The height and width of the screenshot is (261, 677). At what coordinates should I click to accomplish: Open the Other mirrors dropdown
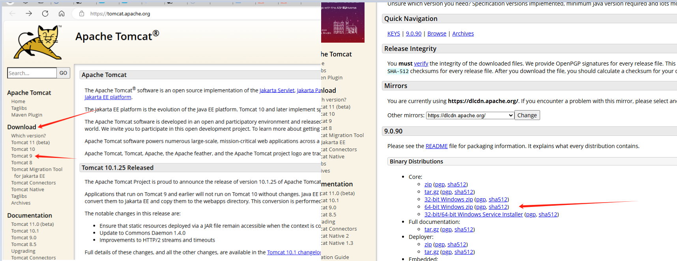[470, 115]
